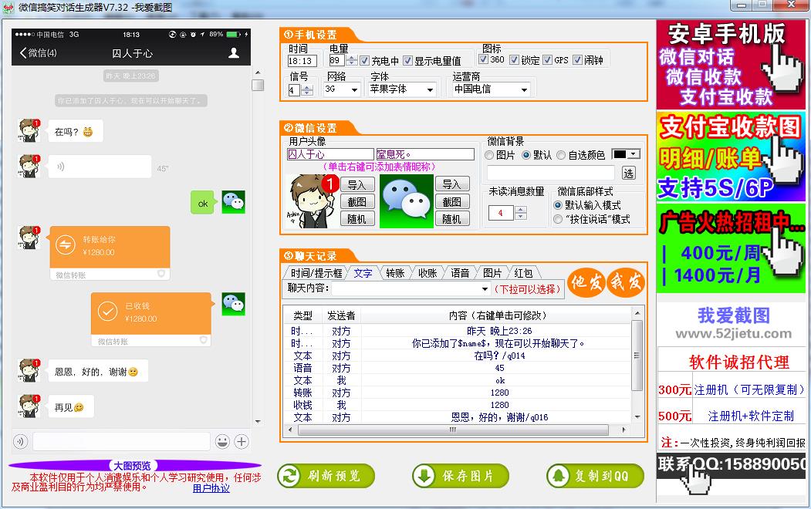Click the back arrow beside 微信(4)
811x509 pixels.
[22, 52]
